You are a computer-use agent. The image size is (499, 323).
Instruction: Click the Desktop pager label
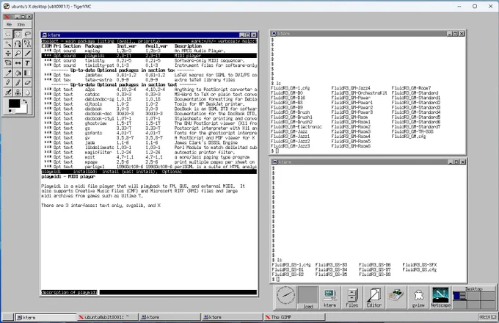click(x=473, y=288)
